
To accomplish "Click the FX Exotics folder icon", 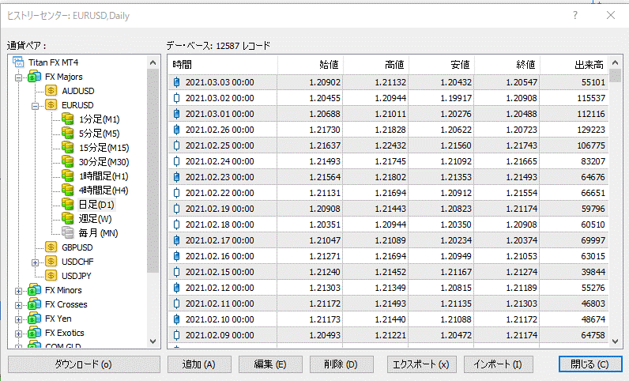I will click(35, 333).
